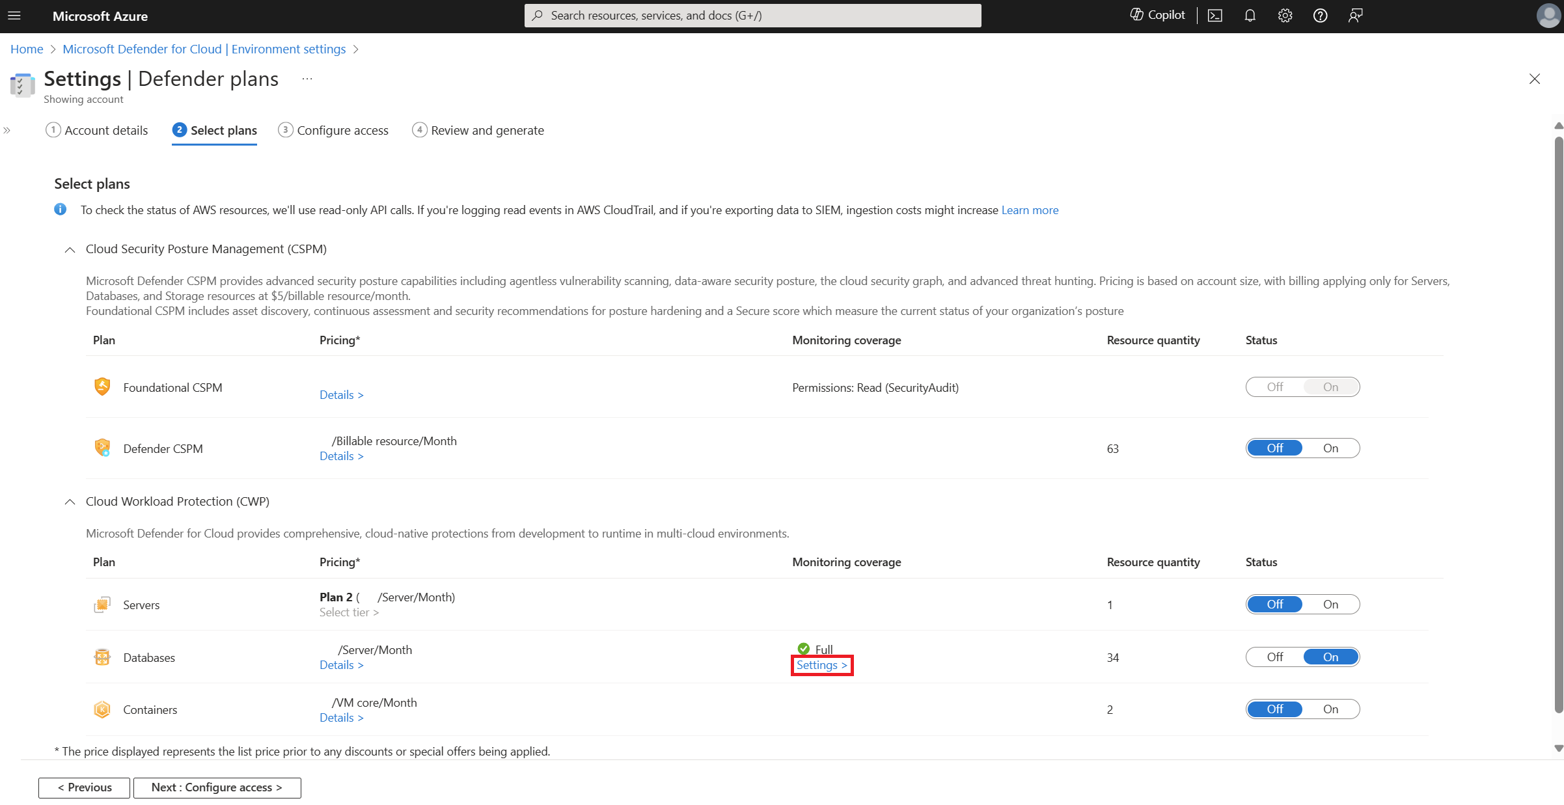Turn Containers plan On
Screen dimensions: 1564x805
[1331, 709]
